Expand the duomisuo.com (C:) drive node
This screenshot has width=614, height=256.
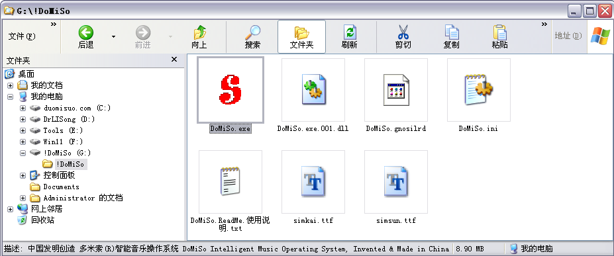(x=23, y=108)
